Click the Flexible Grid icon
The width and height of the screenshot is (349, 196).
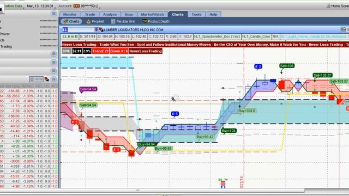point(113,21)
